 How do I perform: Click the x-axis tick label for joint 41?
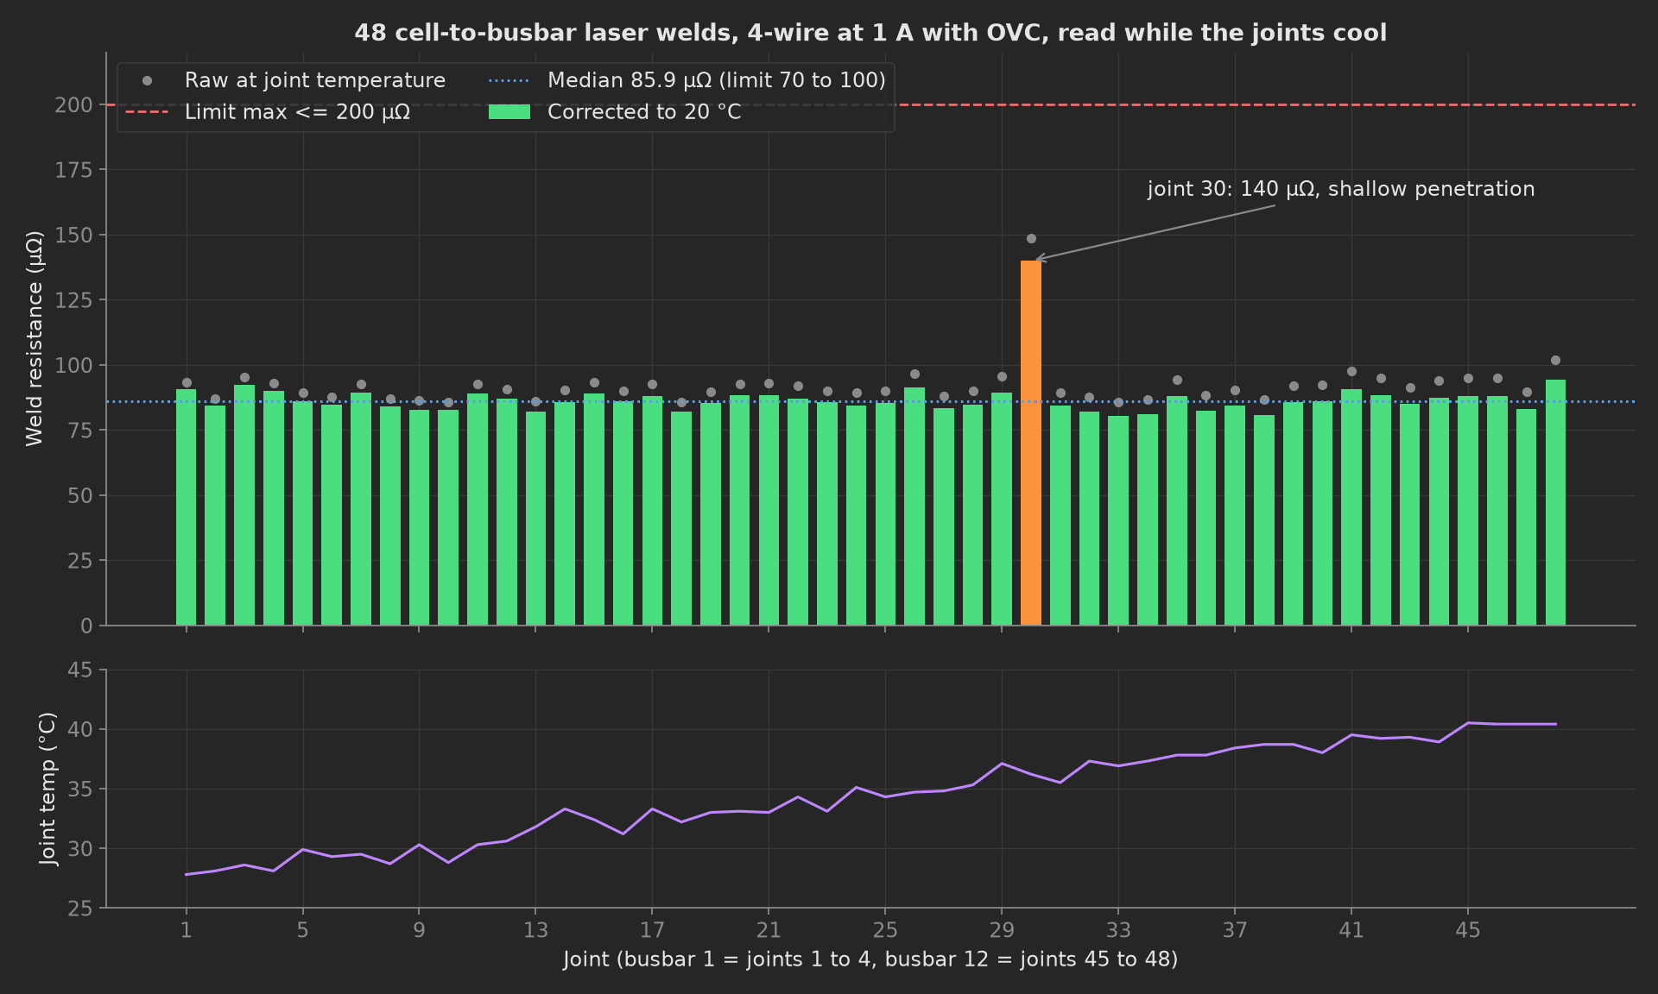1351,930
